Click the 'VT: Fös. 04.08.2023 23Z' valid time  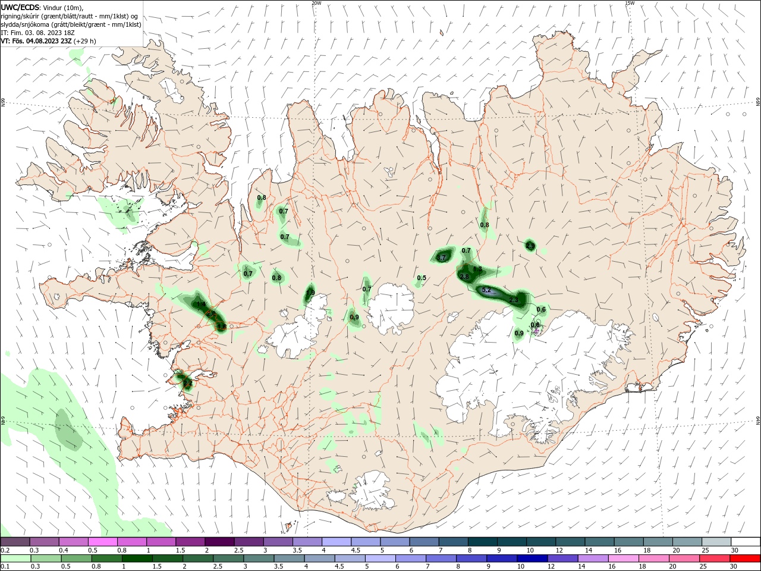pyautogui.click(x=36, y=41)
